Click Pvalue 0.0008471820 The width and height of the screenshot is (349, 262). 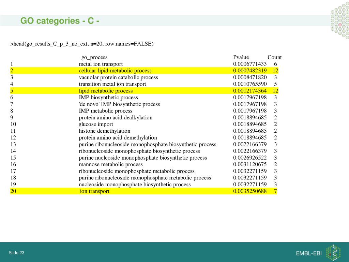[x=250, y=77]
